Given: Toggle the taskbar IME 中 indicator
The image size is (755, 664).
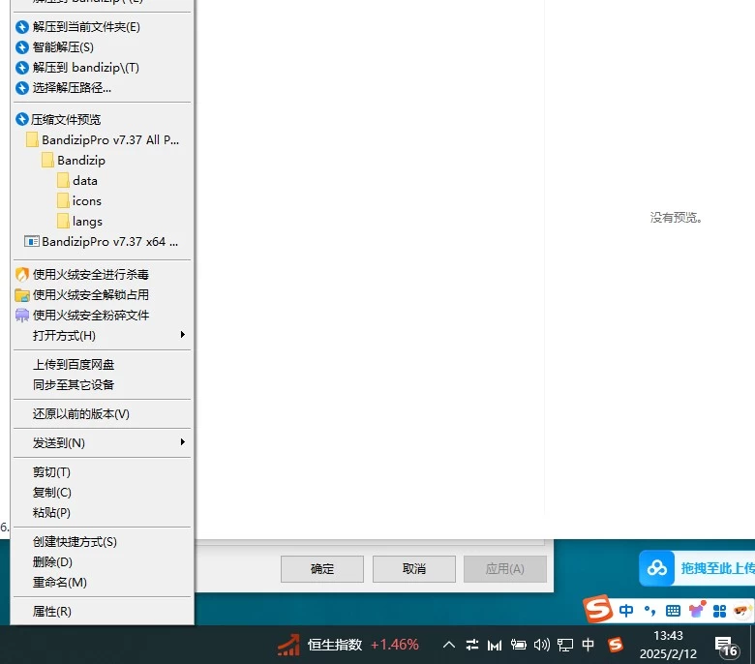Looking at the screenshot, I should pos(588,645).
